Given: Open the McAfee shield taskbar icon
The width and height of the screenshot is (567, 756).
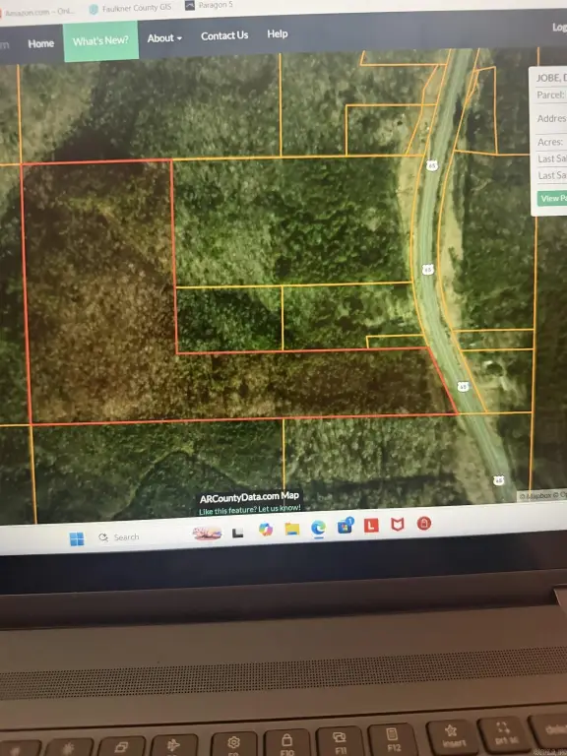Looking at the screenshot, I should coord(398,525).
